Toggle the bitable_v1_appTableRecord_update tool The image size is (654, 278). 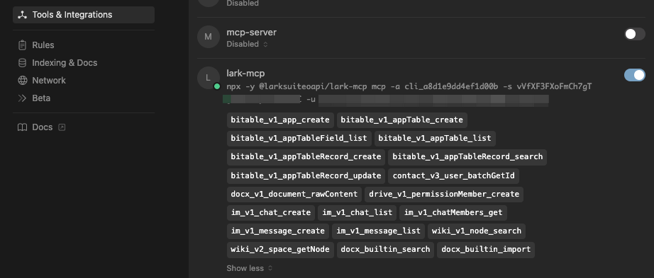[x=306, y=175]
